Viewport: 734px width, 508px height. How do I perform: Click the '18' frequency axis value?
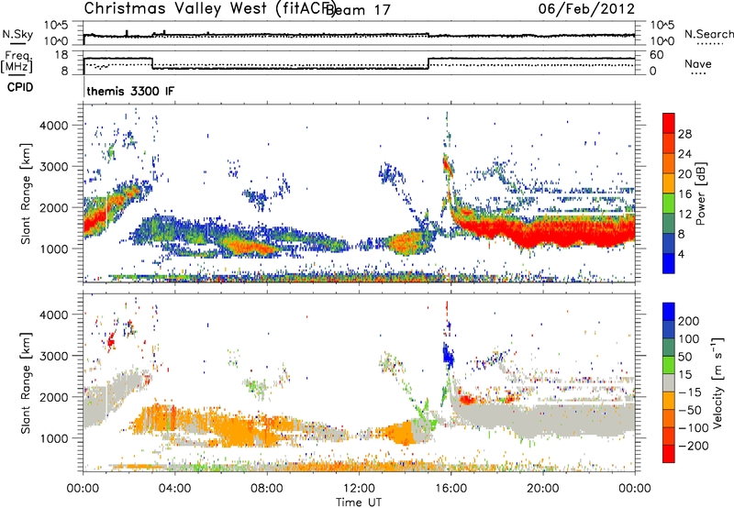tap(61, 55)
